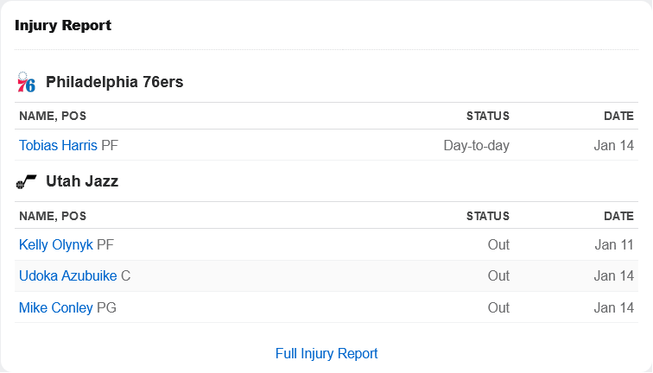Image resolution: width=653 pixels, height=373 pixels.
Task: Click NAME, POS header in 76ers table
Action: (x=53, y=116)
